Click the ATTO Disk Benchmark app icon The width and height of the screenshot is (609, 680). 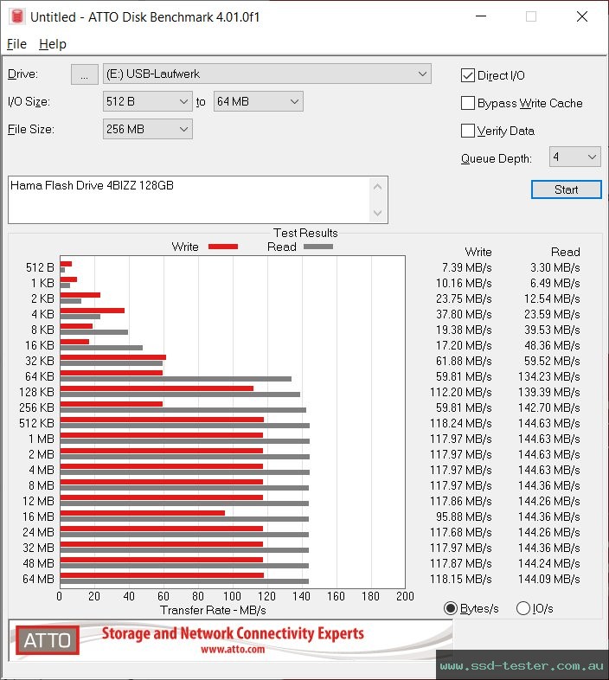17,17
